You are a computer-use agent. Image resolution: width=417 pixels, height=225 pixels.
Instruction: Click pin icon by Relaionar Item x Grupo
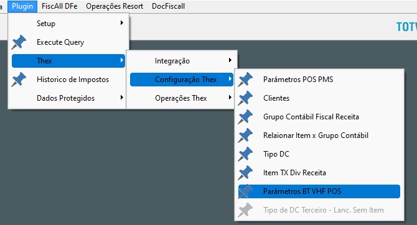point(245,135)
